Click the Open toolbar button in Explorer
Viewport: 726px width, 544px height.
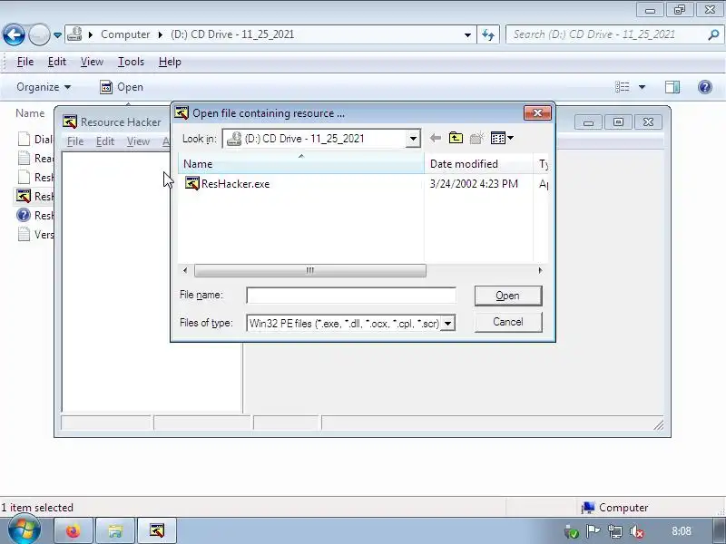click(122, 87)
